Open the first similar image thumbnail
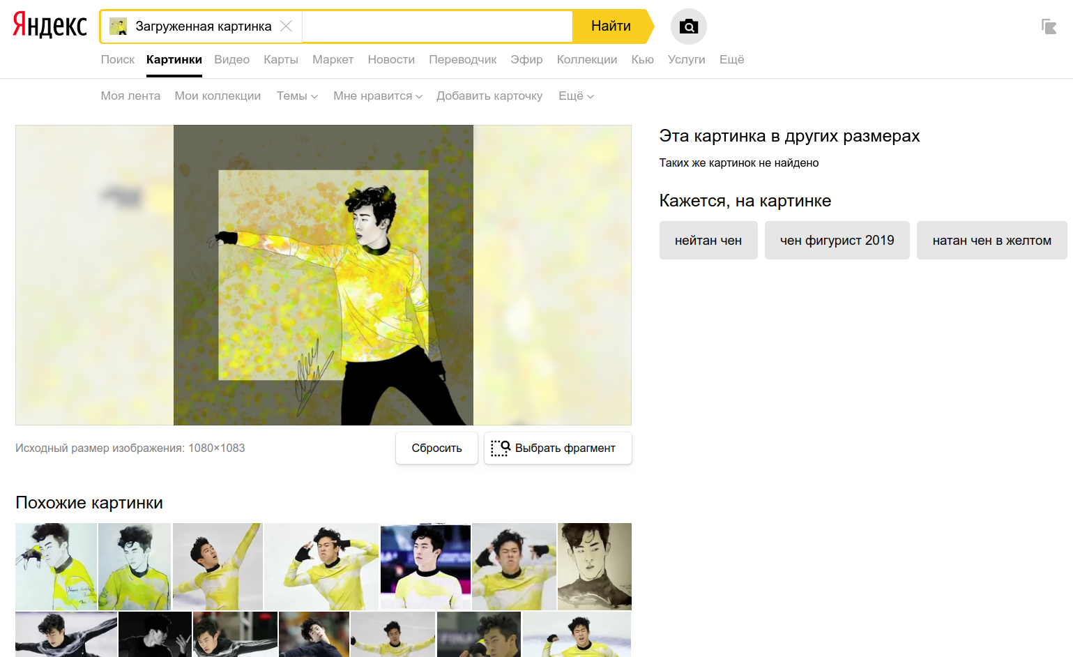 tap(56, 566)
